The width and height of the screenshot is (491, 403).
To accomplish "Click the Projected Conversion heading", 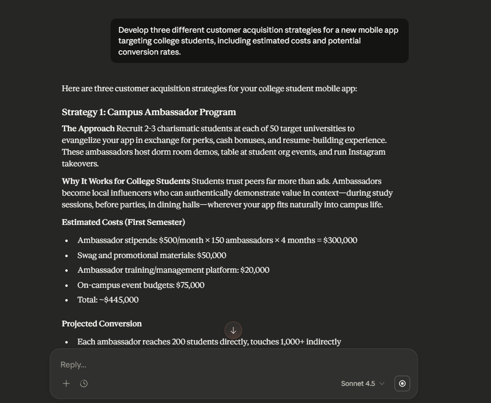I will click(101, 323).
